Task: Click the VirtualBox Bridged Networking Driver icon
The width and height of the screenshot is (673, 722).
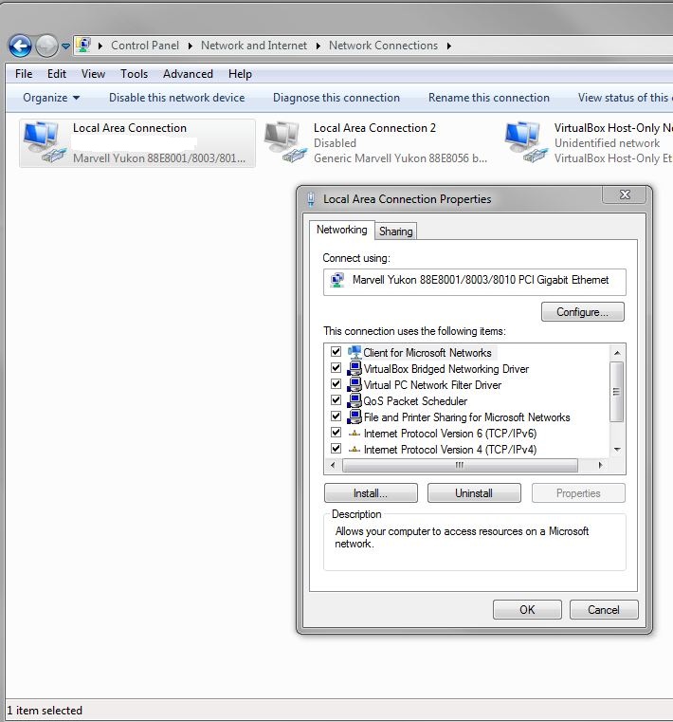Action: [355, 368]
